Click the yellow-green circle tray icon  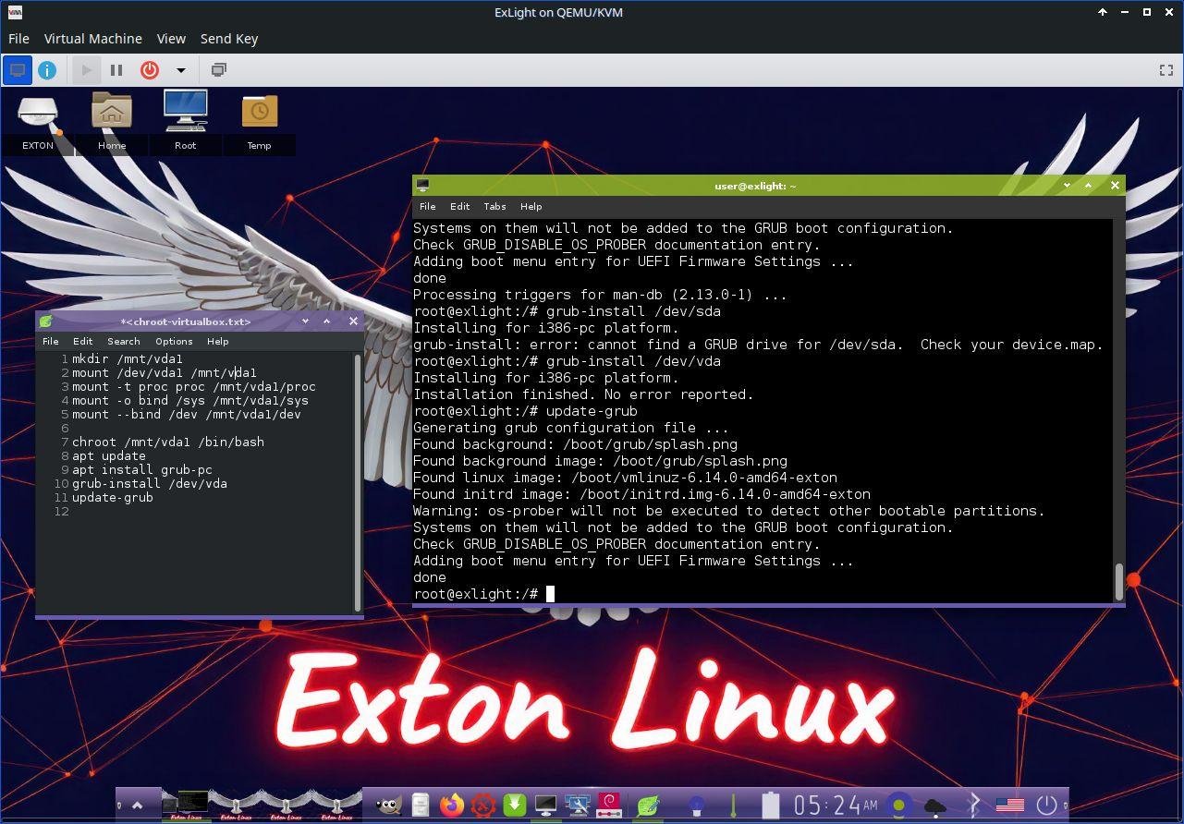pos(897,806)
